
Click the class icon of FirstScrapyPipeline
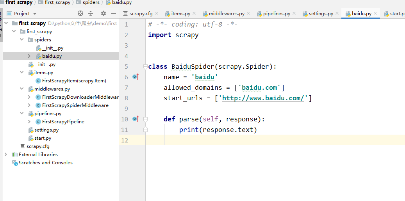(38, 121)
